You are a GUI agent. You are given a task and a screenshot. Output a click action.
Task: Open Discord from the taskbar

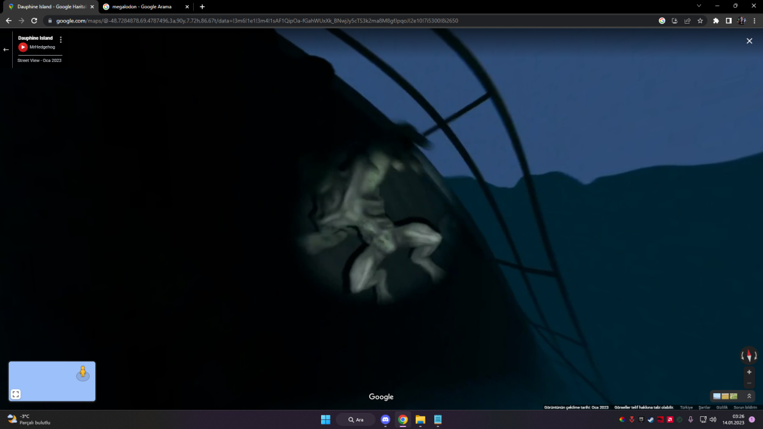click(386, 419)
